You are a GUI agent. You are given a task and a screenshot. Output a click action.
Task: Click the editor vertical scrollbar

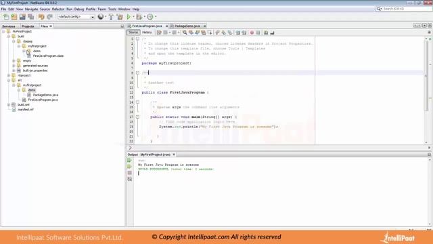(x=426, y=90)
